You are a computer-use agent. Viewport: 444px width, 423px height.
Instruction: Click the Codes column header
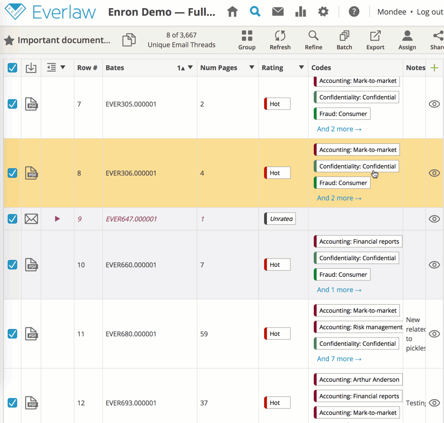[x=321, y=68]
